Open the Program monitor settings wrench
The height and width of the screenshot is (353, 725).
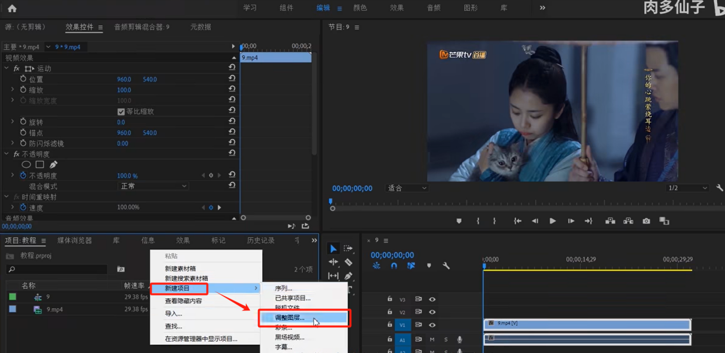pos(719,188)
